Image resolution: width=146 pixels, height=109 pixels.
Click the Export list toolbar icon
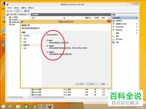(22, 11)
